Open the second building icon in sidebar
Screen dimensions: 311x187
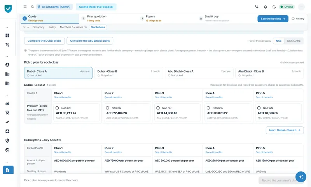(x=7, y=83)
